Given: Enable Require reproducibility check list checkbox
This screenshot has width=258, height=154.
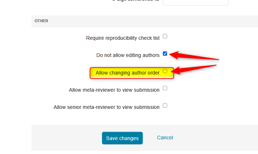Looking at the screenshot, I should coord(165,36).
